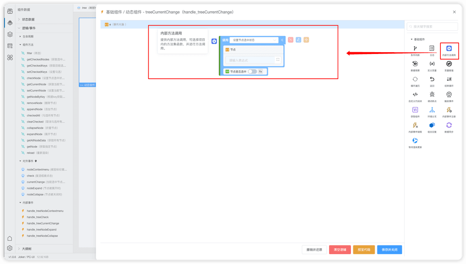Pick the 条件判断 branch icon
The width and height of the screenshot is (466, 264).
(x=415, y=48)
